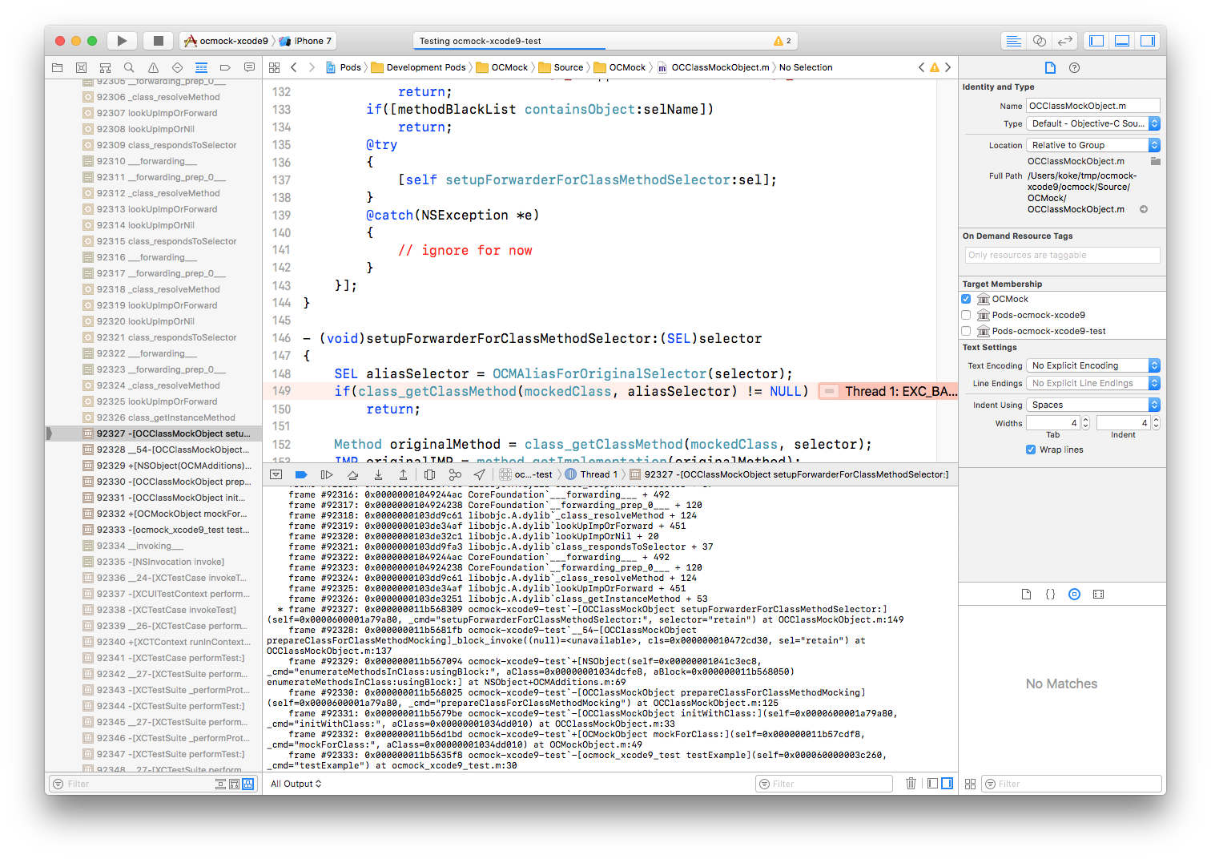Open the No Selection jump bar item
This screenshot has height=859, width=1211.
pos(806,68)
